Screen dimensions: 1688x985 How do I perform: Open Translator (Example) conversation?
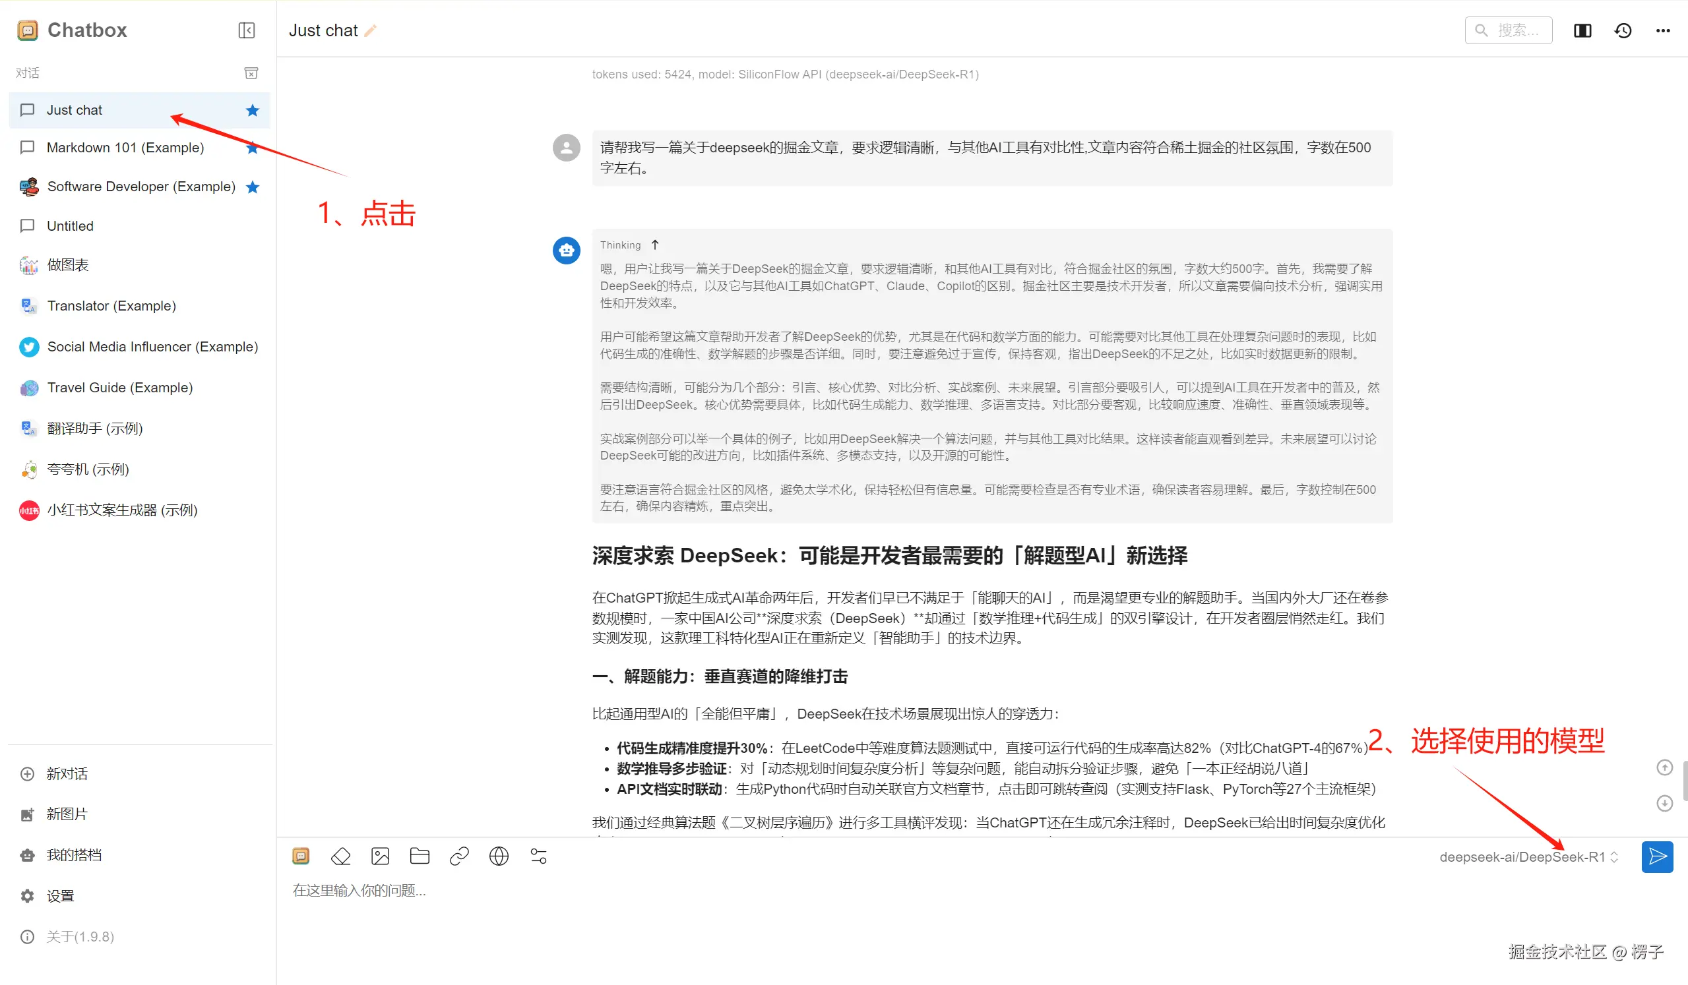click(x=139, y=306)
